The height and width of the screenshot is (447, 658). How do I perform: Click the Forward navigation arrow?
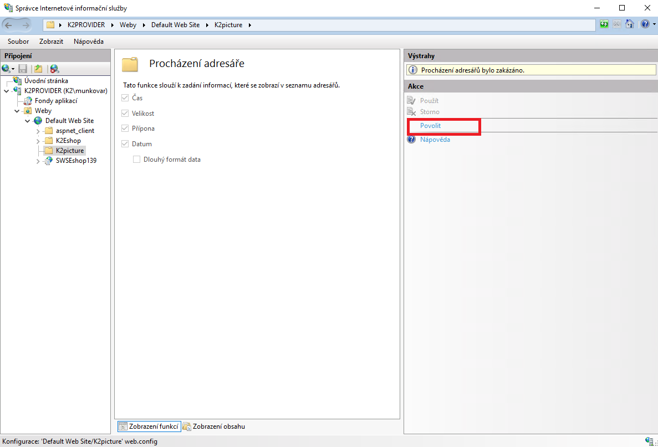click(25, 25)
